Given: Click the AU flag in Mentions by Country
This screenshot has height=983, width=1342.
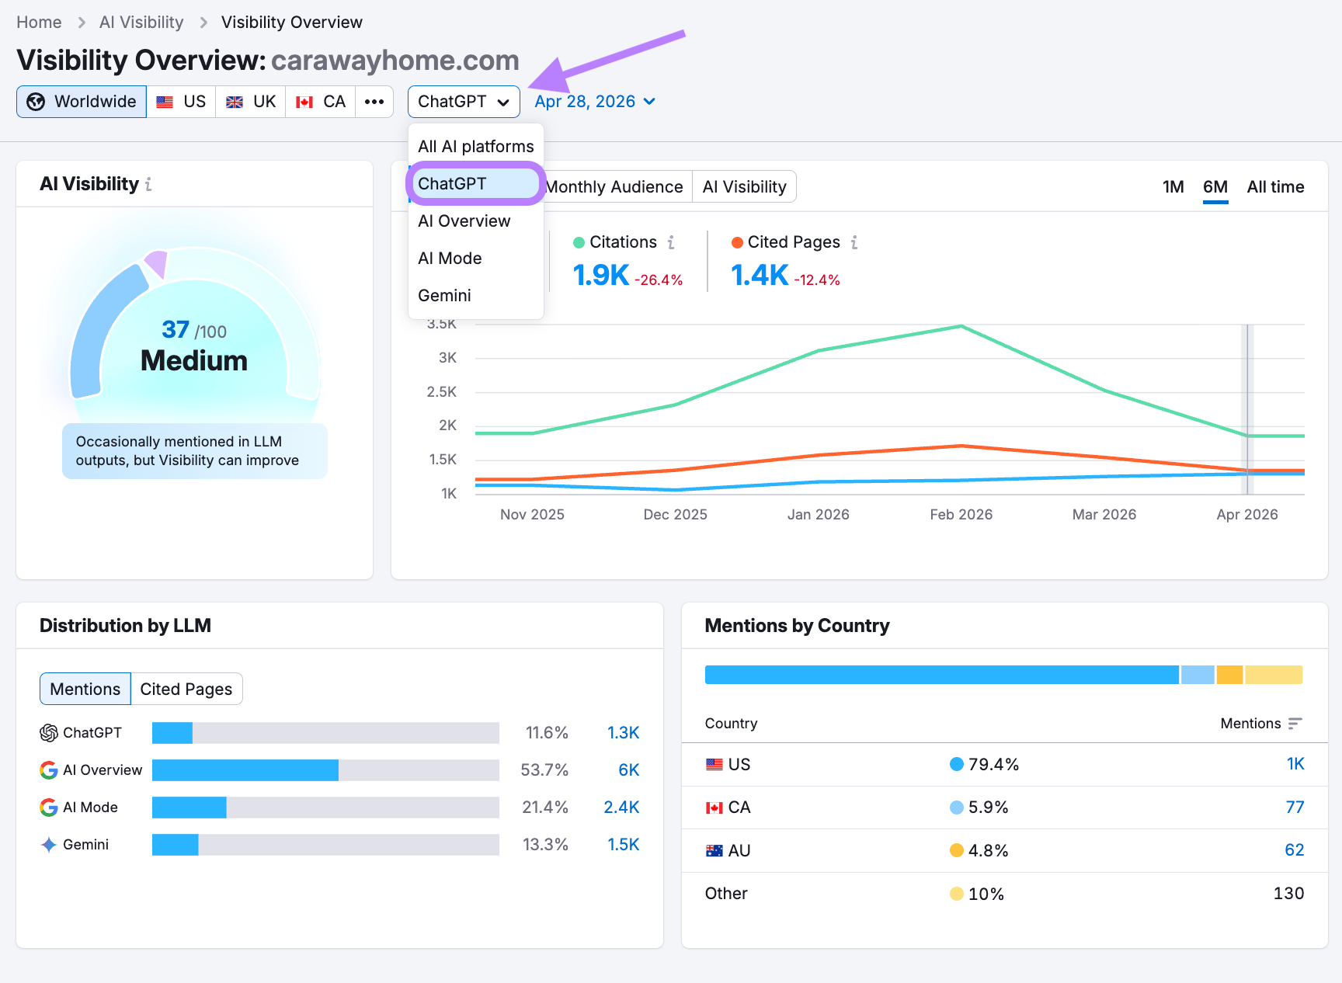Looking at the screenshot, I should click(x=714, y=851).
